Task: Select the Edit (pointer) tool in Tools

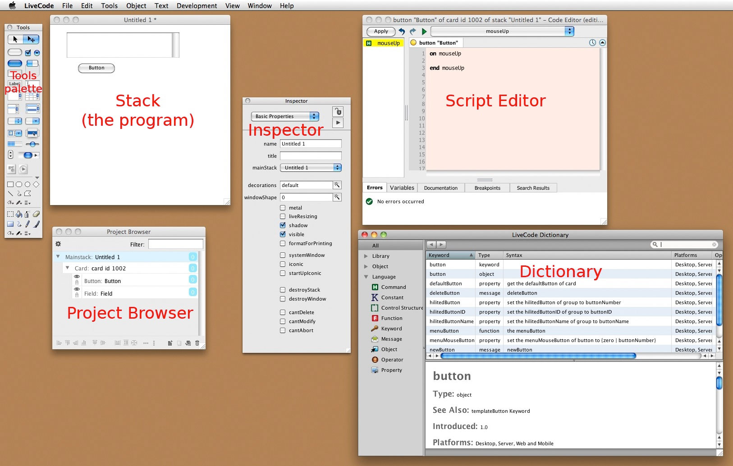Action: 31,39
